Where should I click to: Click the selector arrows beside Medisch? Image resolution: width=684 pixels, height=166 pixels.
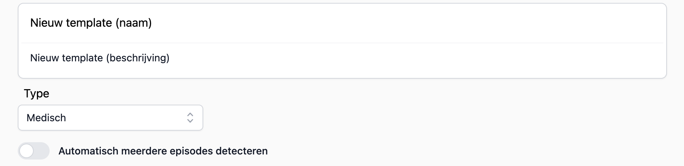point(190,118)
